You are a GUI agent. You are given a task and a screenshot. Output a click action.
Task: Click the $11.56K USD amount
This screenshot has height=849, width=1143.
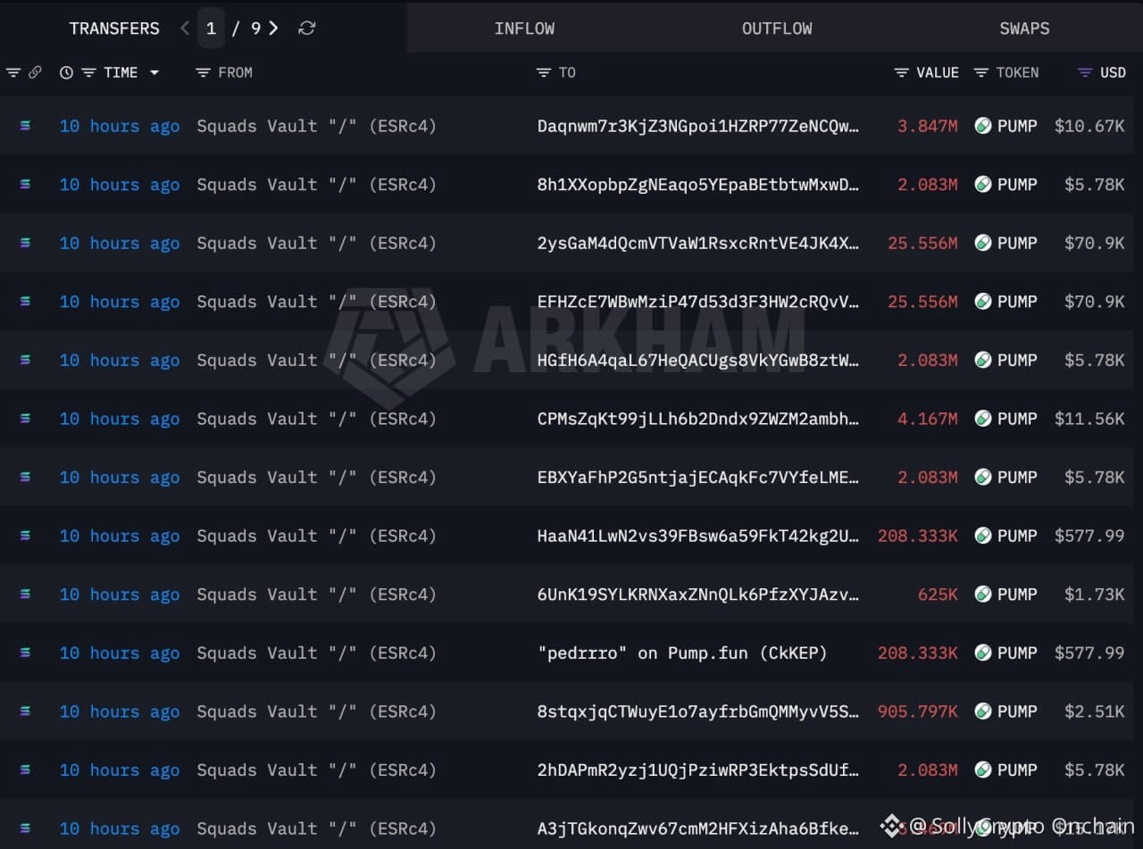pyautogui.click(x=1089, y=419)
